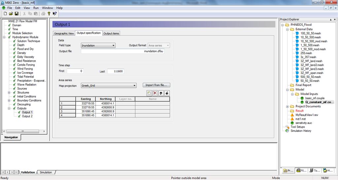Open the MzResultView1.rev file

point(307,115)
